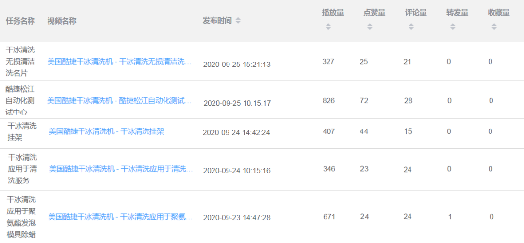This screenshot has width=524, height=243.
Task: Click play count 346
Action: click(329, 169)
